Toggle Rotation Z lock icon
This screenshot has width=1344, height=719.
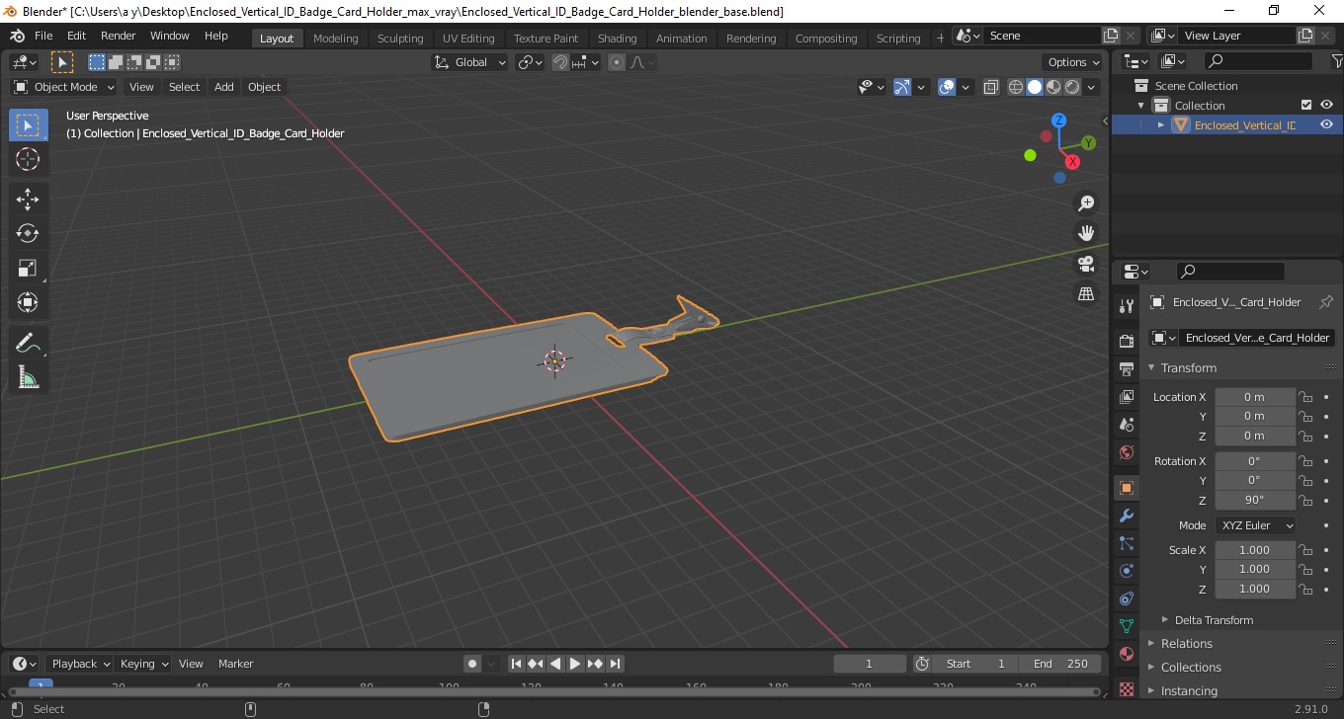coord(1305,500)
